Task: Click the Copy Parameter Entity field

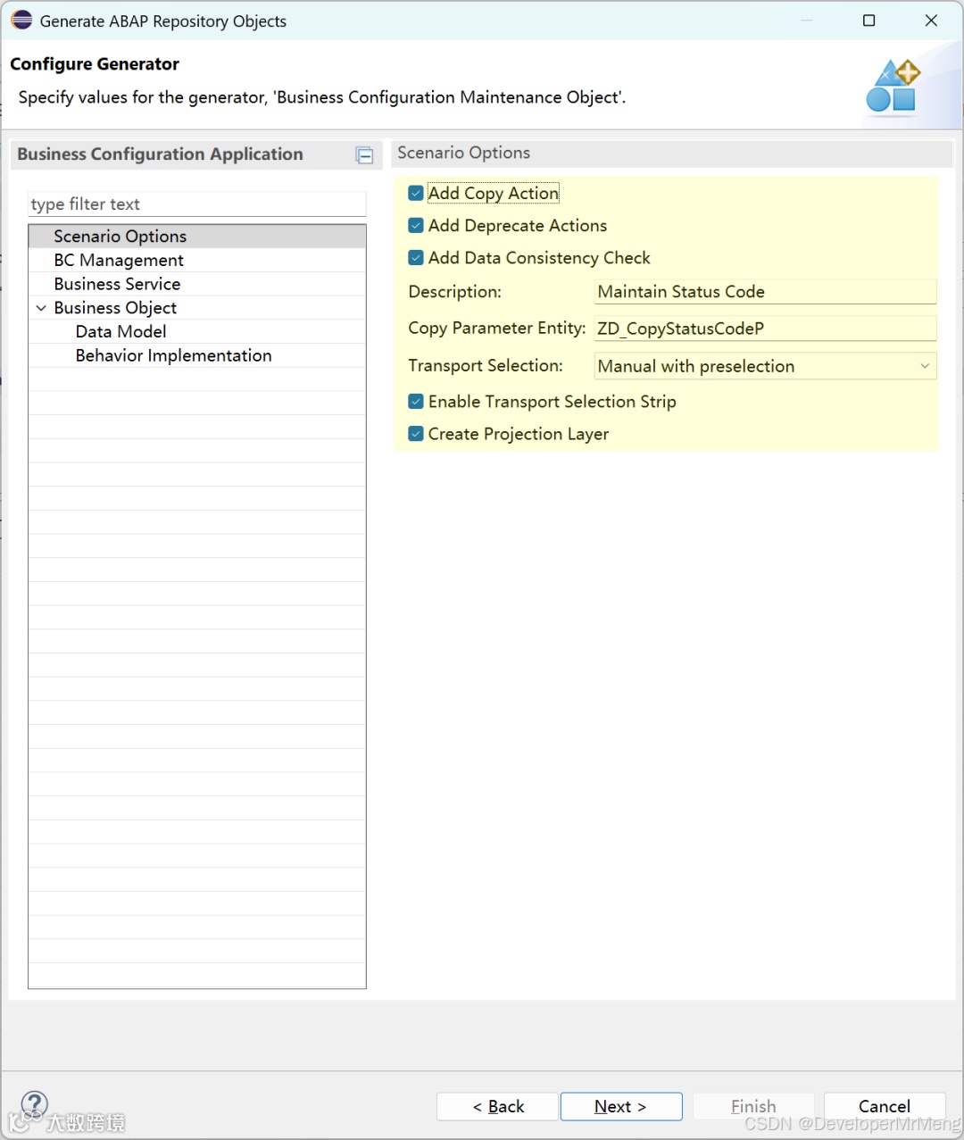Action: 766,329
